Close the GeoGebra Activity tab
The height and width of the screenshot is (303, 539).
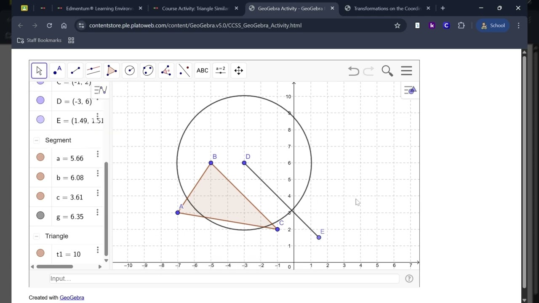333,8
